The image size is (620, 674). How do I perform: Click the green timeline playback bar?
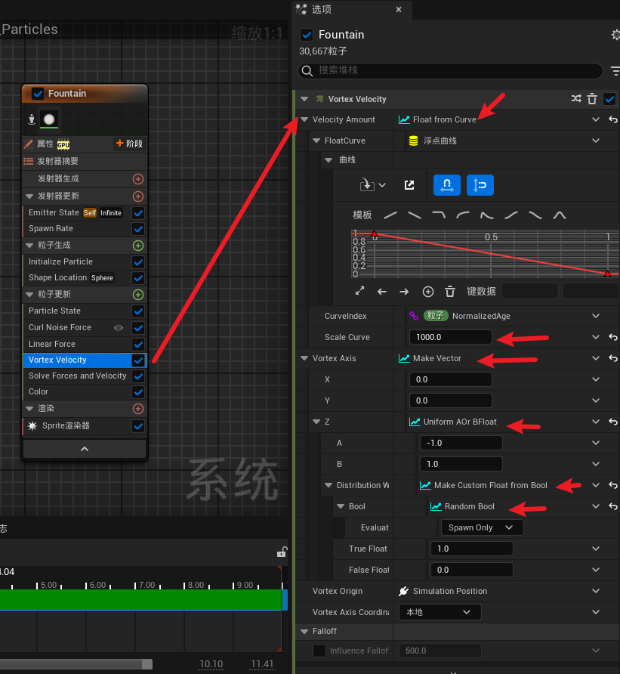tap(140, 600)
